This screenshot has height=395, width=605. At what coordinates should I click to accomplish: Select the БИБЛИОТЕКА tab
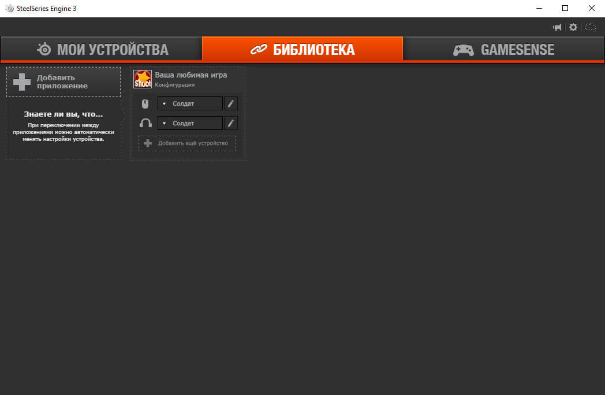tap(302, 49)
